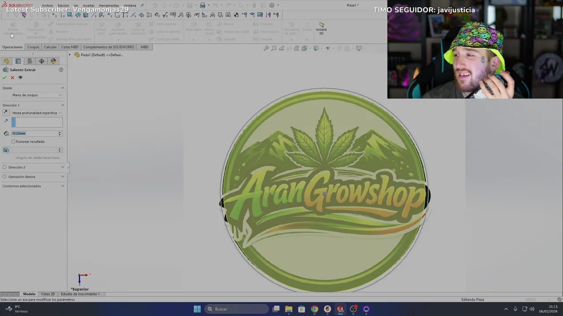Open Google Chrome from the taskbar
Viewport: 563px width, 316px height.
pos(314,309)
